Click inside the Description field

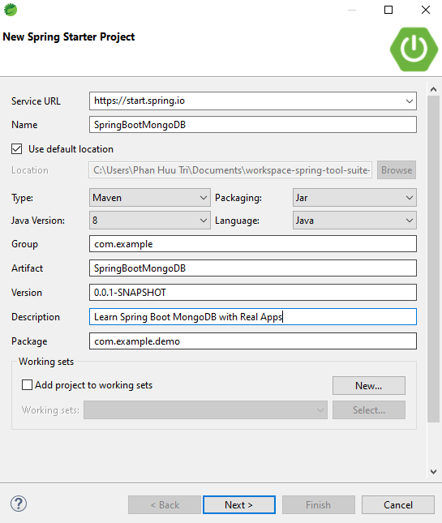[x=253, y=316]
